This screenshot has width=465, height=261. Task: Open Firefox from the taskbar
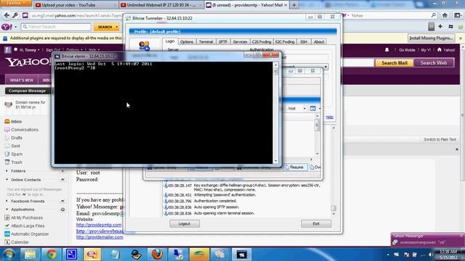(157, 254)
